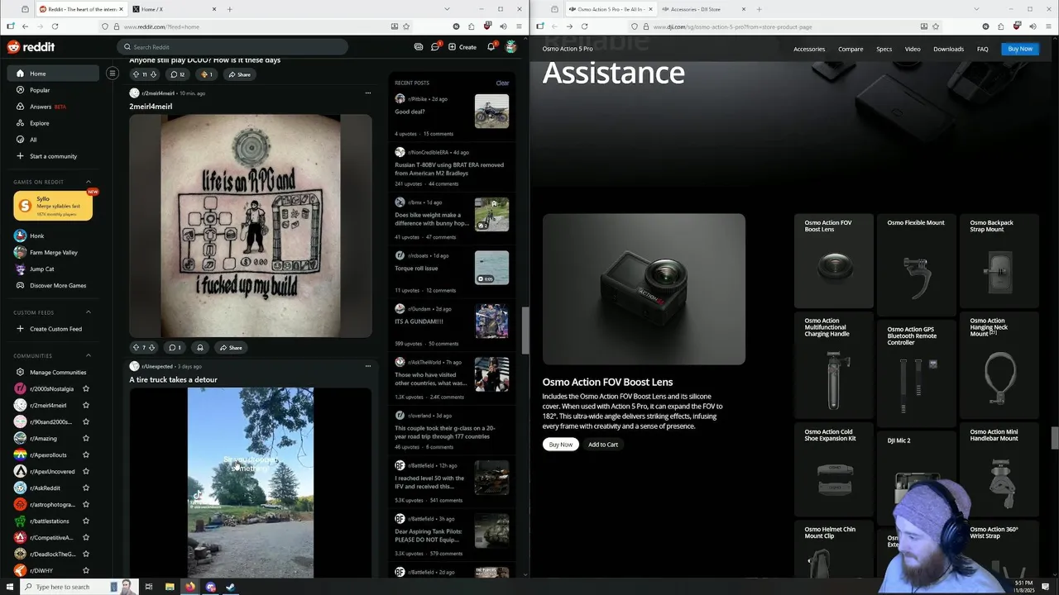1059x595 pixels.
Task: Open the DJI Downloads nav item
Action: [x=948, y=49]
